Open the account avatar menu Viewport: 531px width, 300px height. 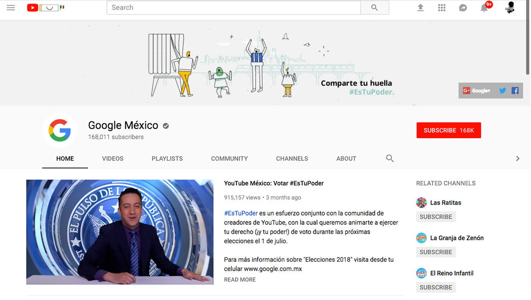510,8
